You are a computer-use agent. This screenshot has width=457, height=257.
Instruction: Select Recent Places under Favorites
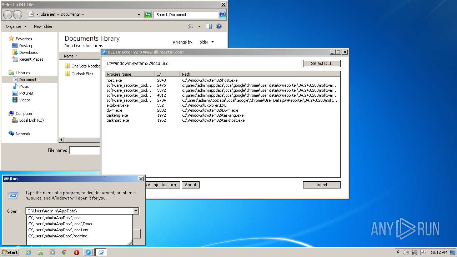[31, 59]
